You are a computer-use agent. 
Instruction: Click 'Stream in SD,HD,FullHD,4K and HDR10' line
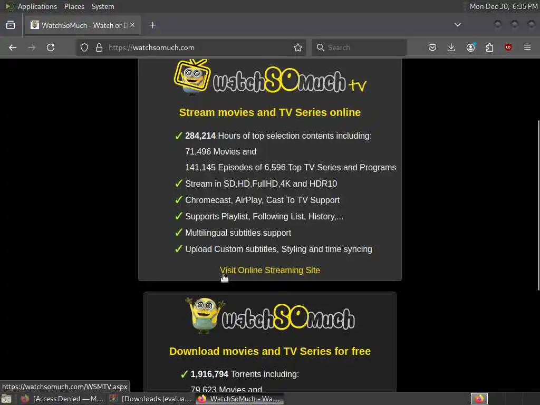pyautogui.click(x=261, y=184)
